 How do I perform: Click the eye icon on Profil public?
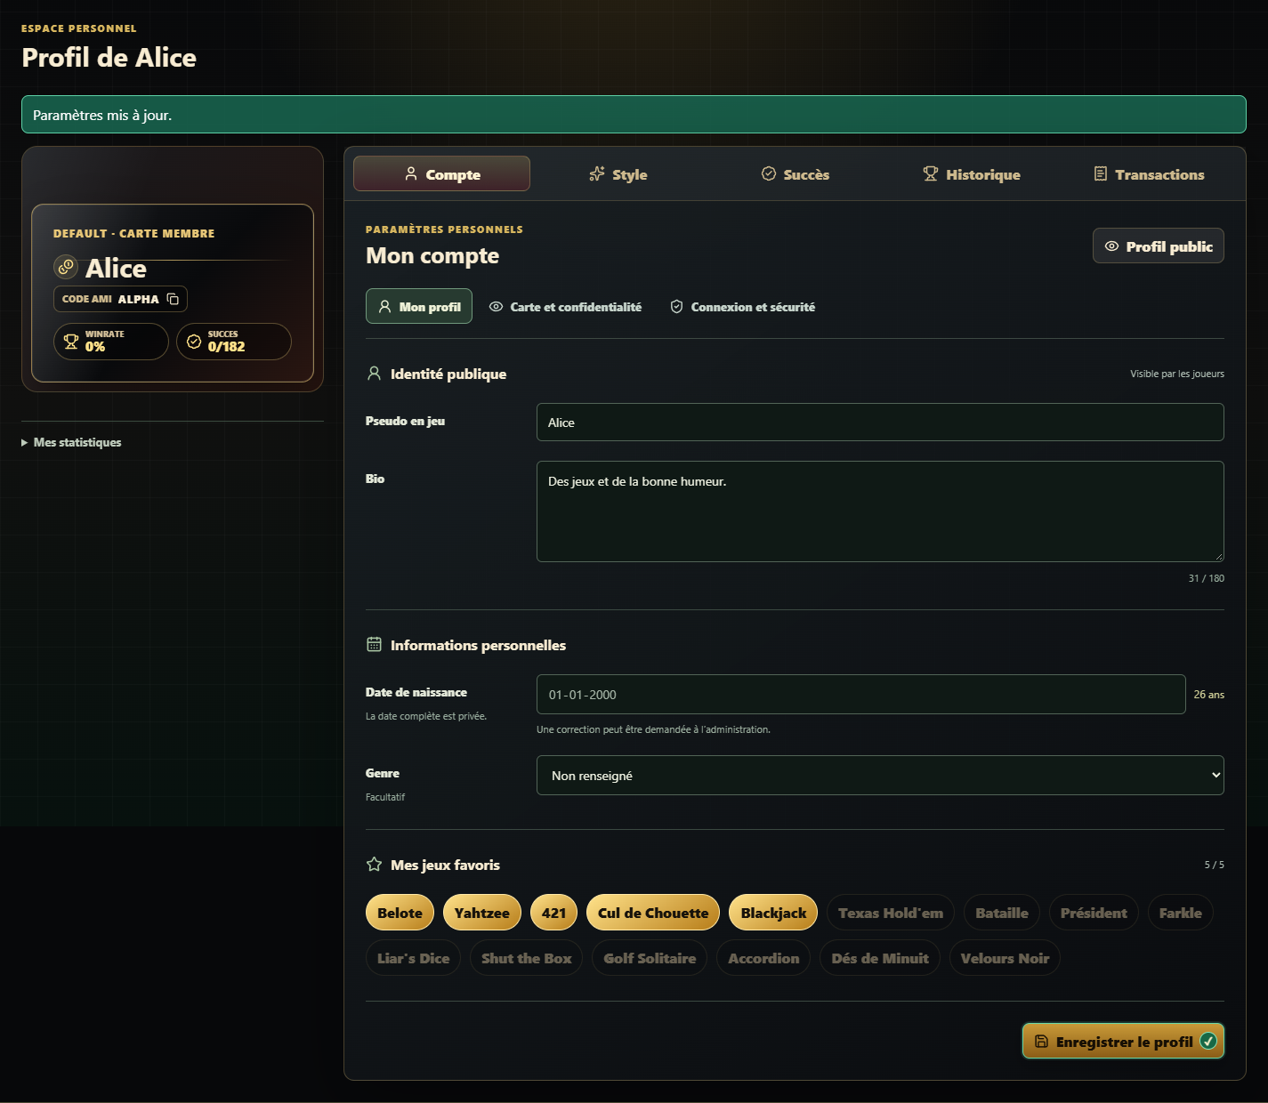[x=1111, y=246]
